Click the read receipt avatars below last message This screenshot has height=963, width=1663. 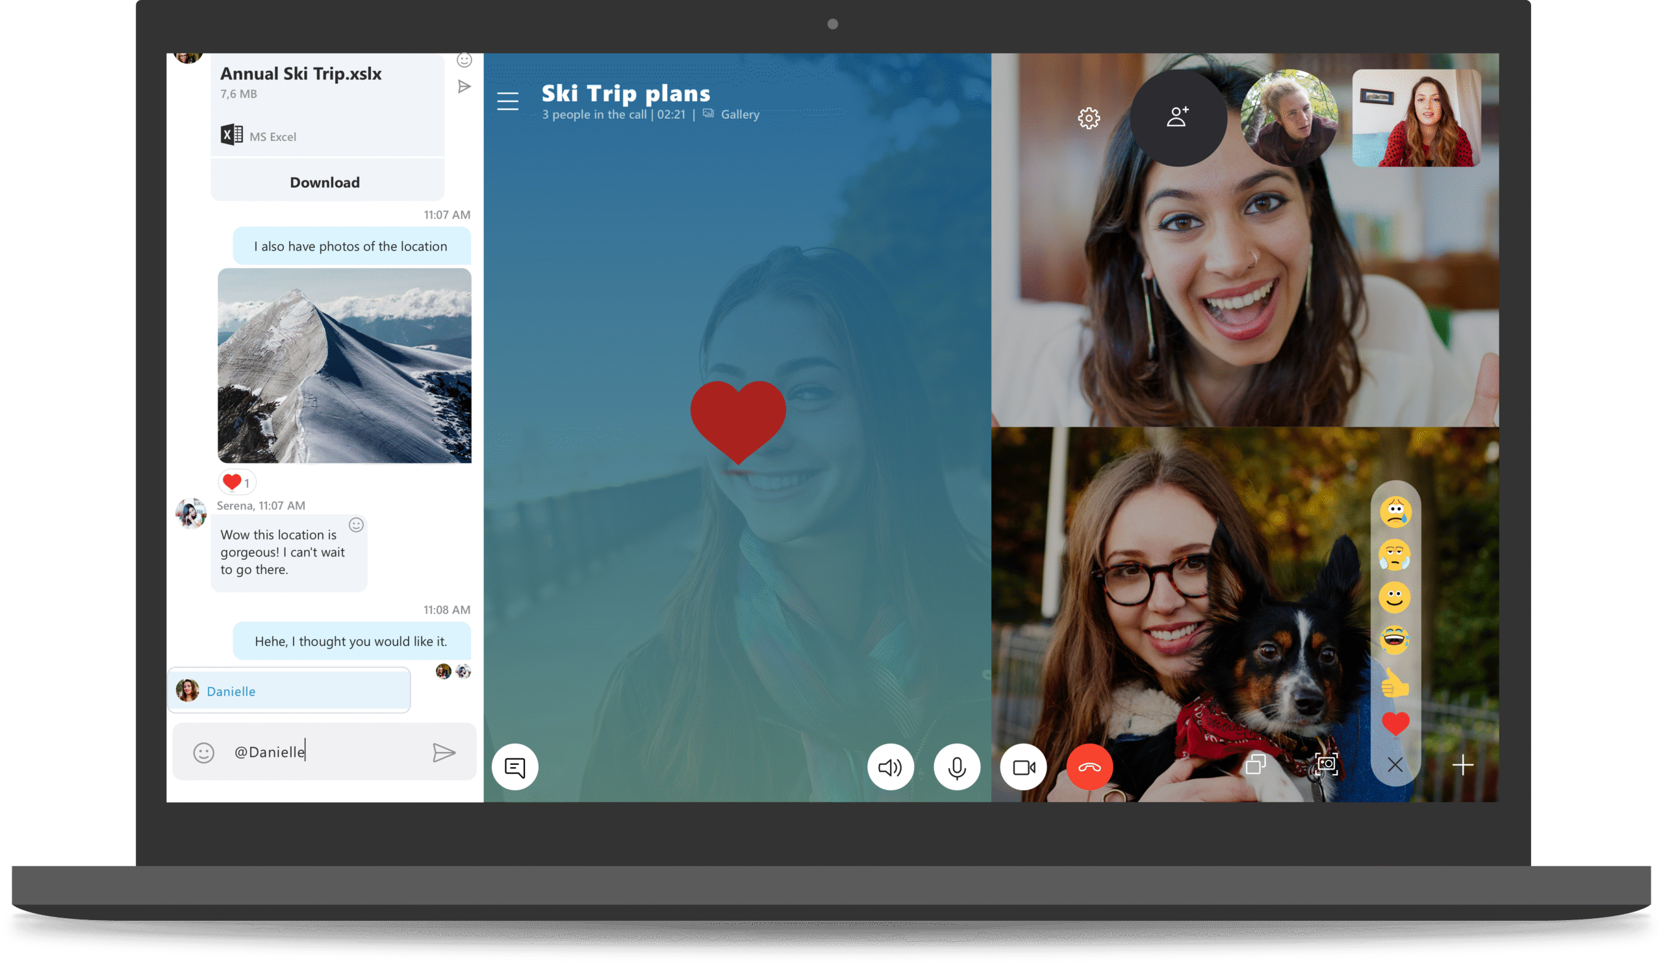tap(453, 671)
